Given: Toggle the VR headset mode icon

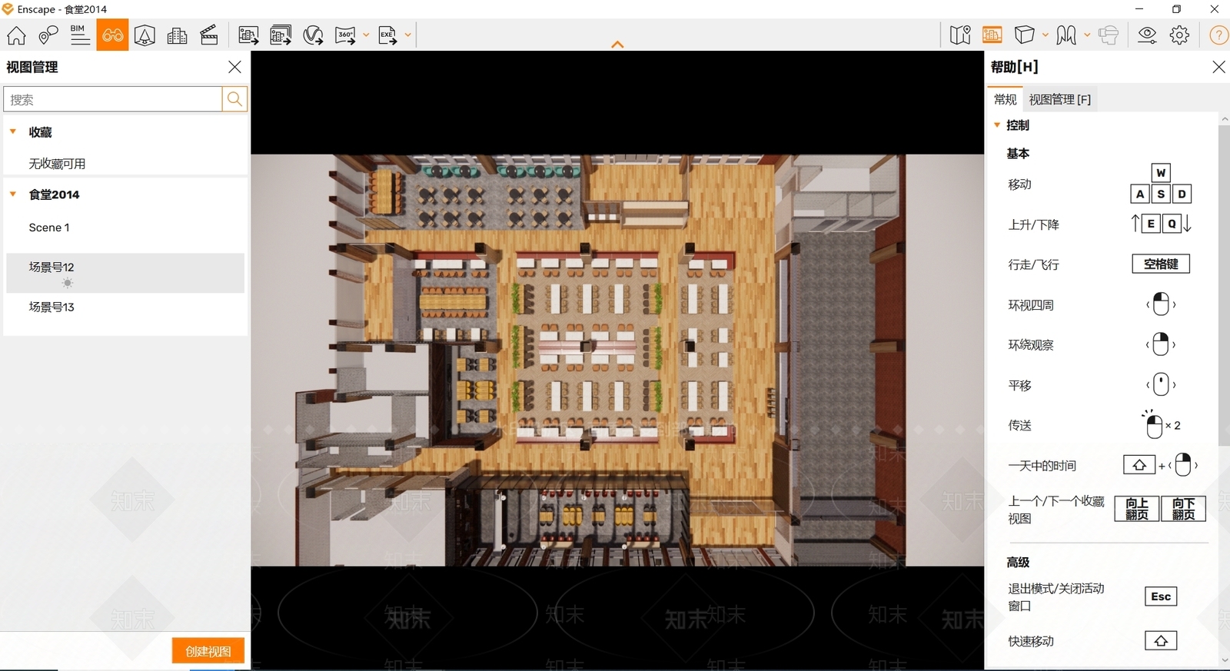Looking at the screenshot, I should pos(1109,35).
